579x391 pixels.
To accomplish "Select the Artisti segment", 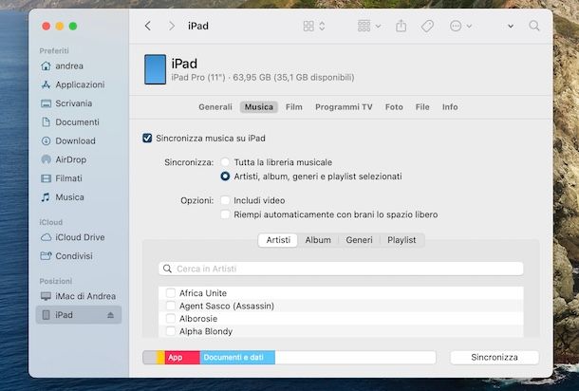I will click(x=278, y=240).
